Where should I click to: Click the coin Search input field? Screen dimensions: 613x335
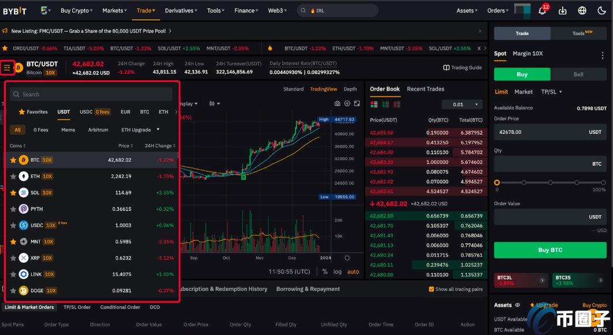point(92,94)
